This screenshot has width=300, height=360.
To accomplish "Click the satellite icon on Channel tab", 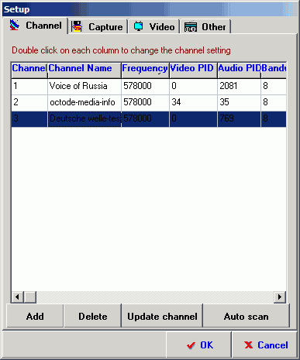I will [15, 25].
